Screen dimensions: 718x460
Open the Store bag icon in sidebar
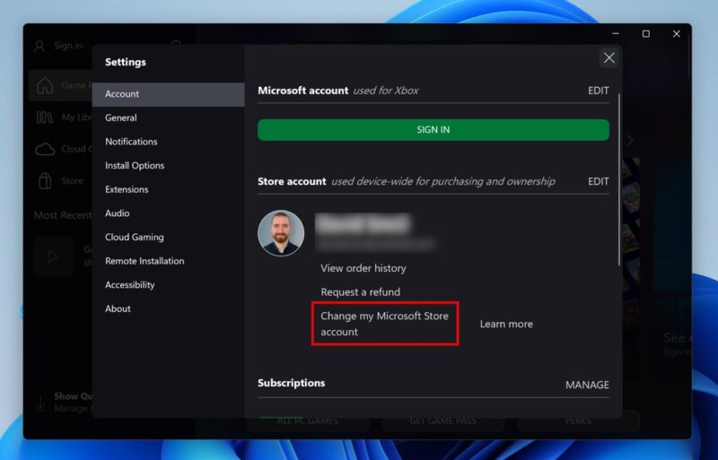point(45,181)
